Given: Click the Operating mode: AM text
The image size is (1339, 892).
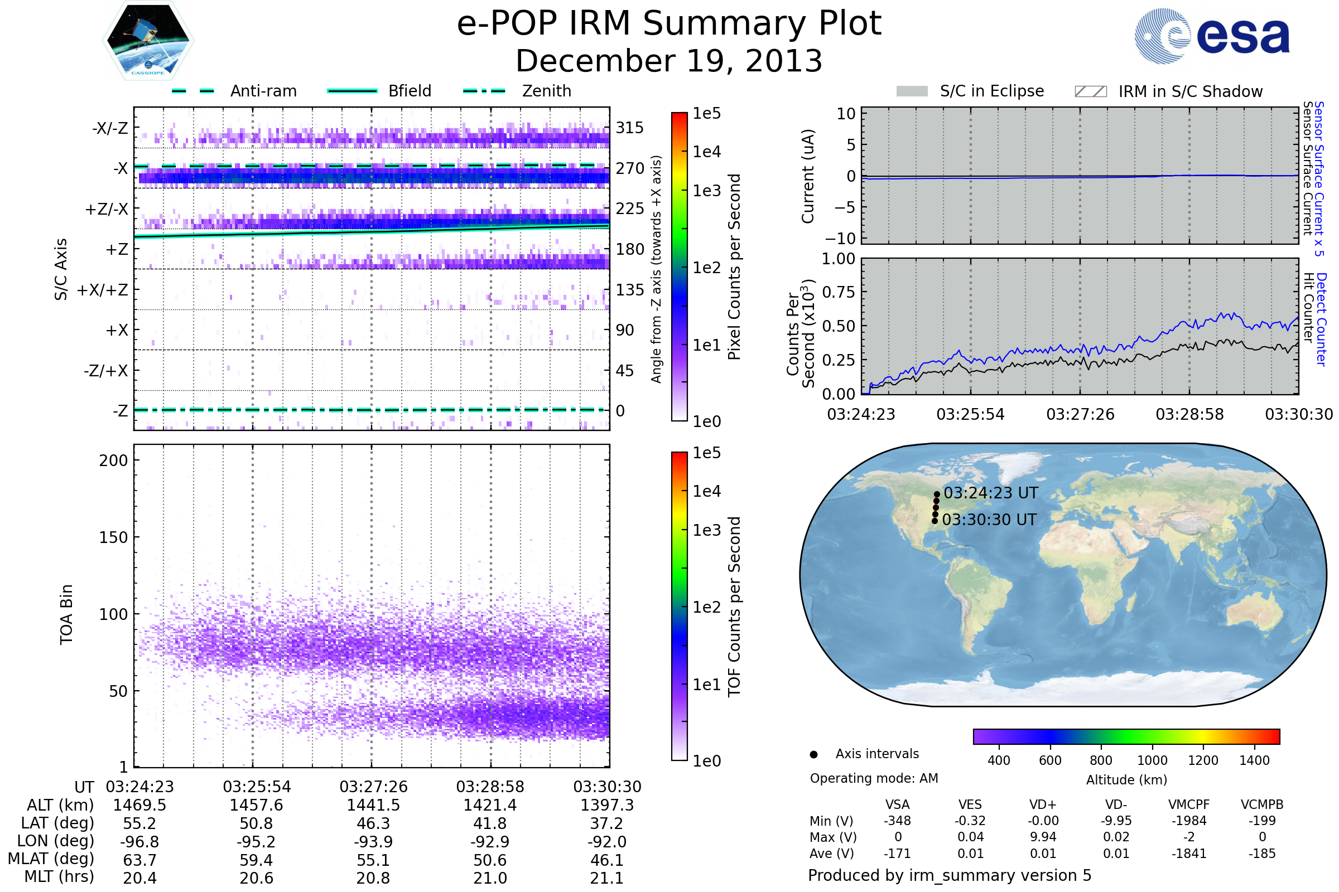Looking at the screenshot, I should point(874,778).
